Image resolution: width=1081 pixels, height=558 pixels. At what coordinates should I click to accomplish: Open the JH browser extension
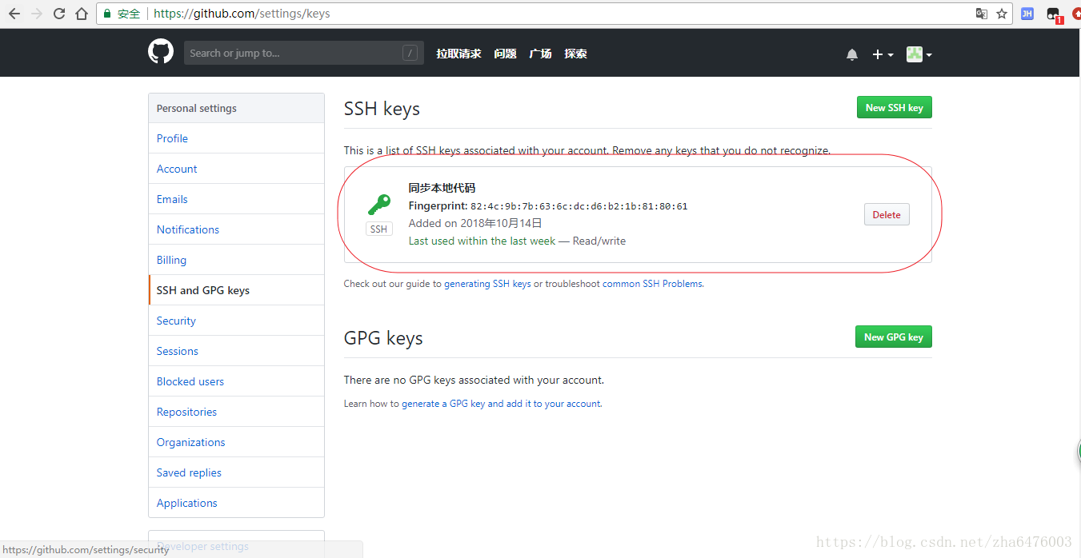tap(1027, 14)
